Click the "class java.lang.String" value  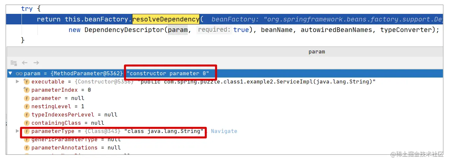164,131
